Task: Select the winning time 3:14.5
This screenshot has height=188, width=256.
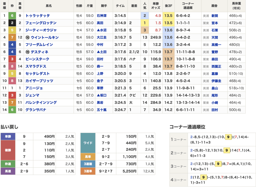Action: (120, 16)
